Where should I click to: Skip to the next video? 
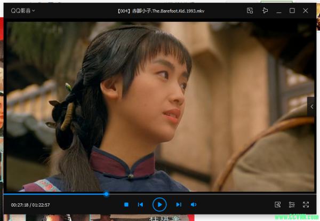pos(179,204)
